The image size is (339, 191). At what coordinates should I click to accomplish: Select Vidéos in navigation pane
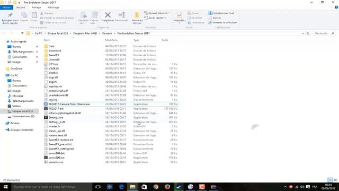pos(16,106)
